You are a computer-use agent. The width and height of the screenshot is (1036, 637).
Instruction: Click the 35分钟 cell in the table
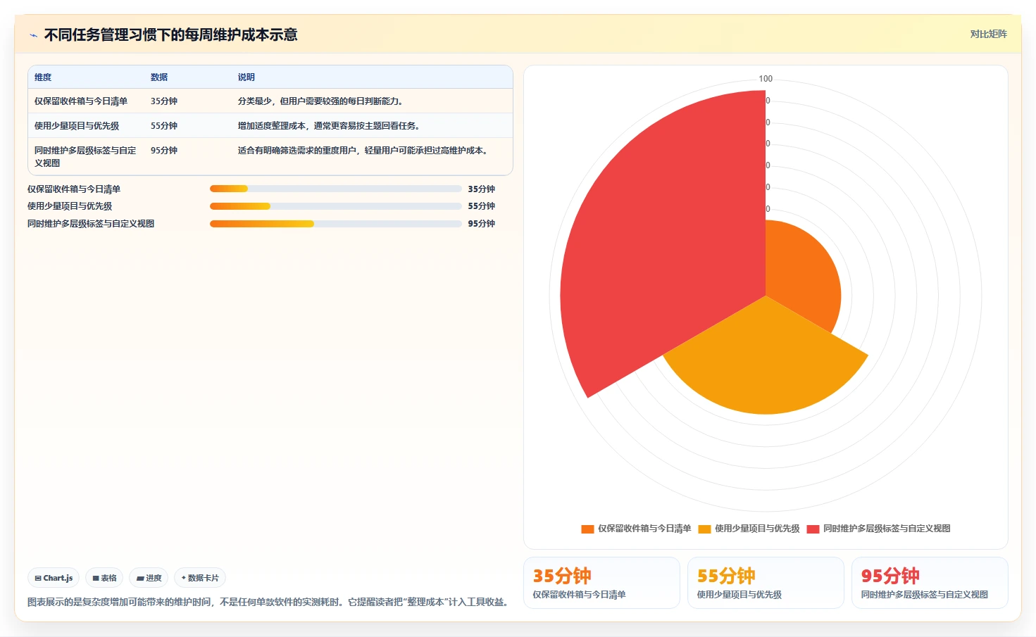[x=164, y=101]
